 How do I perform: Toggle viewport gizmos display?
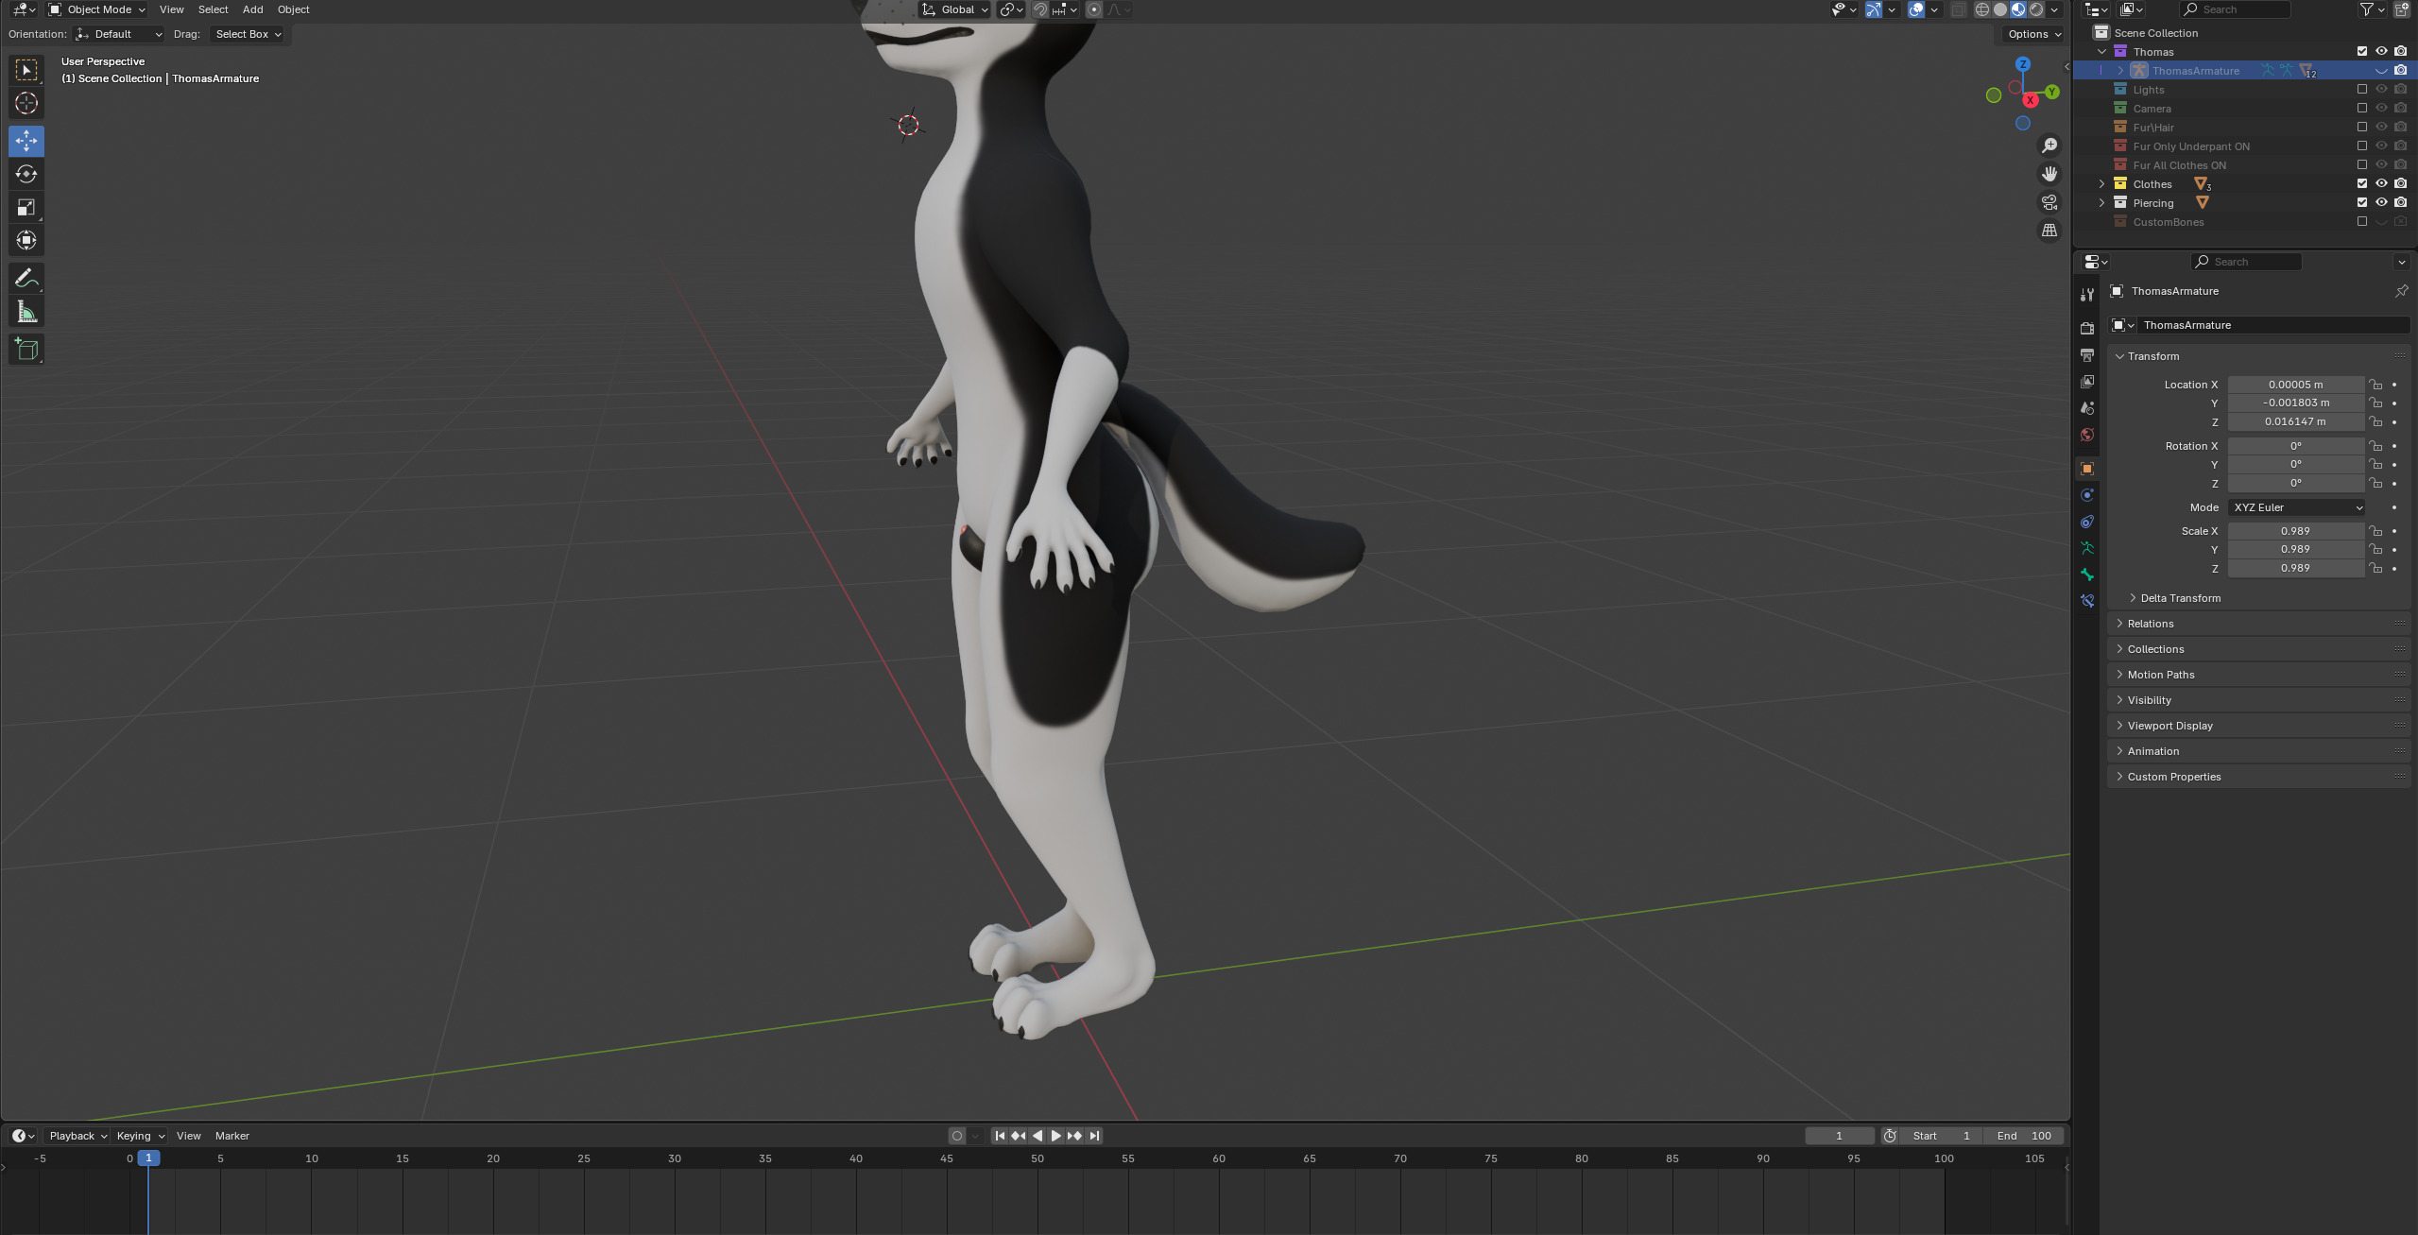click(1873, 9)
